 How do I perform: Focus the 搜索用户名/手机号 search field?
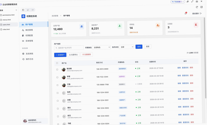pyautogui.click(x=69, y=48)
